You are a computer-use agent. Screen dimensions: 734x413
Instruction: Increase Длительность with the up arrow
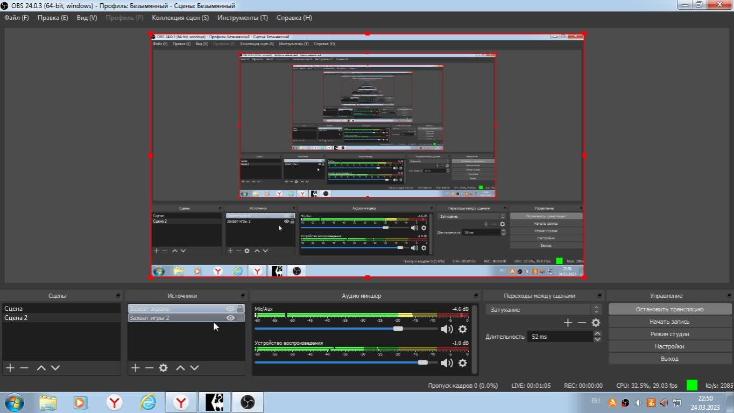tap(597, 333)
